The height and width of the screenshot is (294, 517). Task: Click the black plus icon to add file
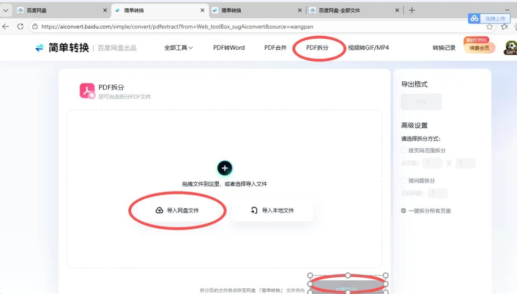click(225, 168)
